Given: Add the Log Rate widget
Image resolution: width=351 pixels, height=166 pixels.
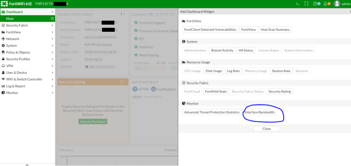Looking at the screenshot, I should coord(233,71).
